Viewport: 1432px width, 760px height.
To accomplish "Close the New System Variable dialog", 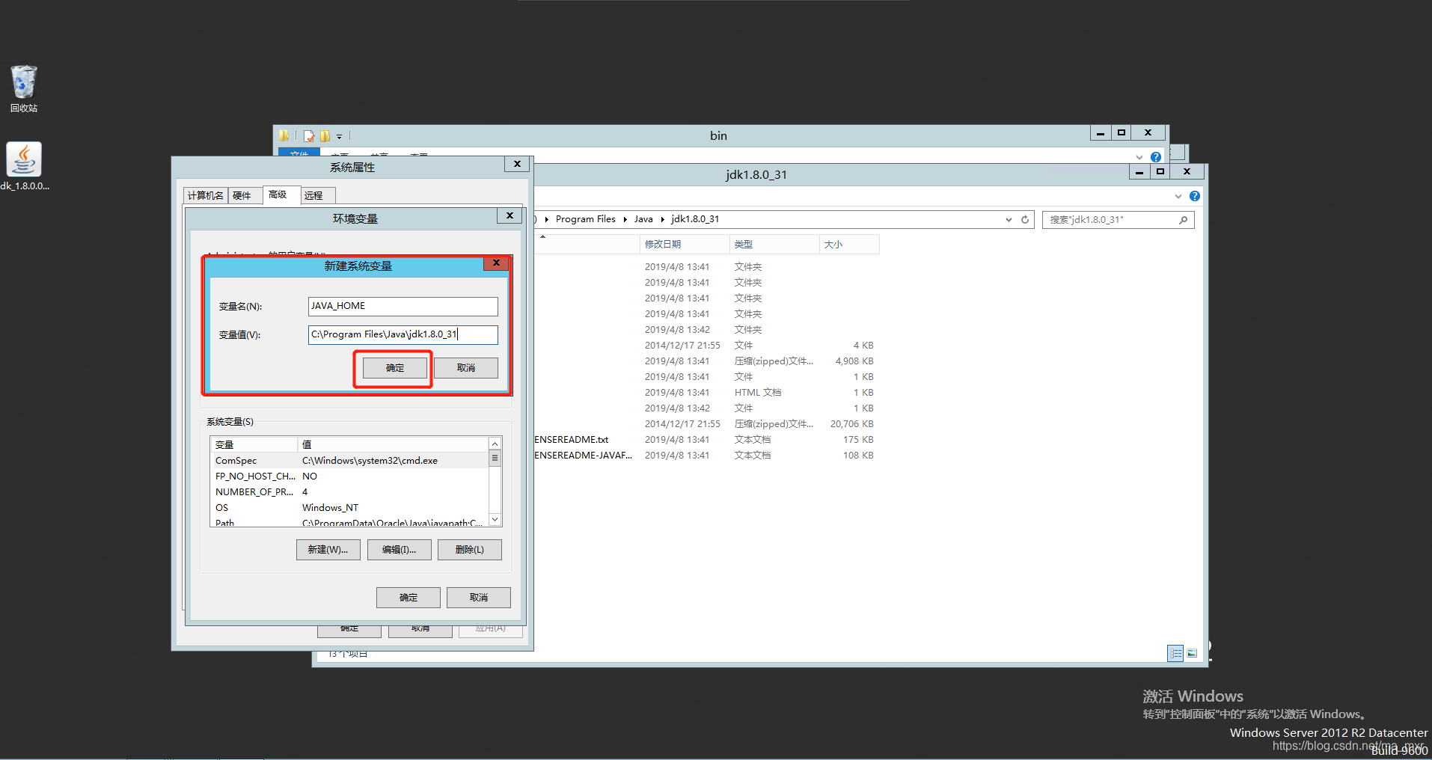I will (496, 263).
